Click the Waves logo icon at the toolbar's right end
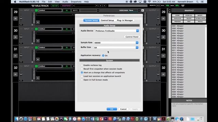This screenshot has height=122, width=218. click(x=183, y=6)
